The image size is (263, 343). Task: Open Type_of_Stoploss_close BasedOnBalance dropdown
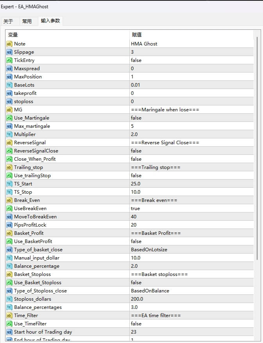click(x=150, y=291)
